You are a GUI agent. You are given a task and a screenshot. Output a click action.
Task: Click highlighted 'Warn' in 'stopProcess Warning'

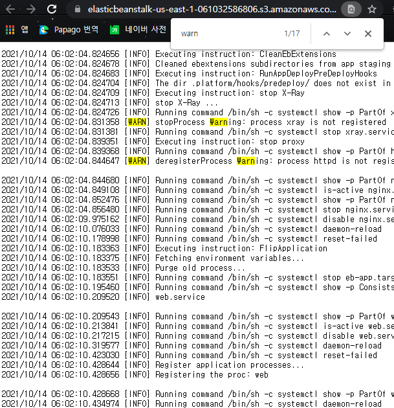[219, 122]
